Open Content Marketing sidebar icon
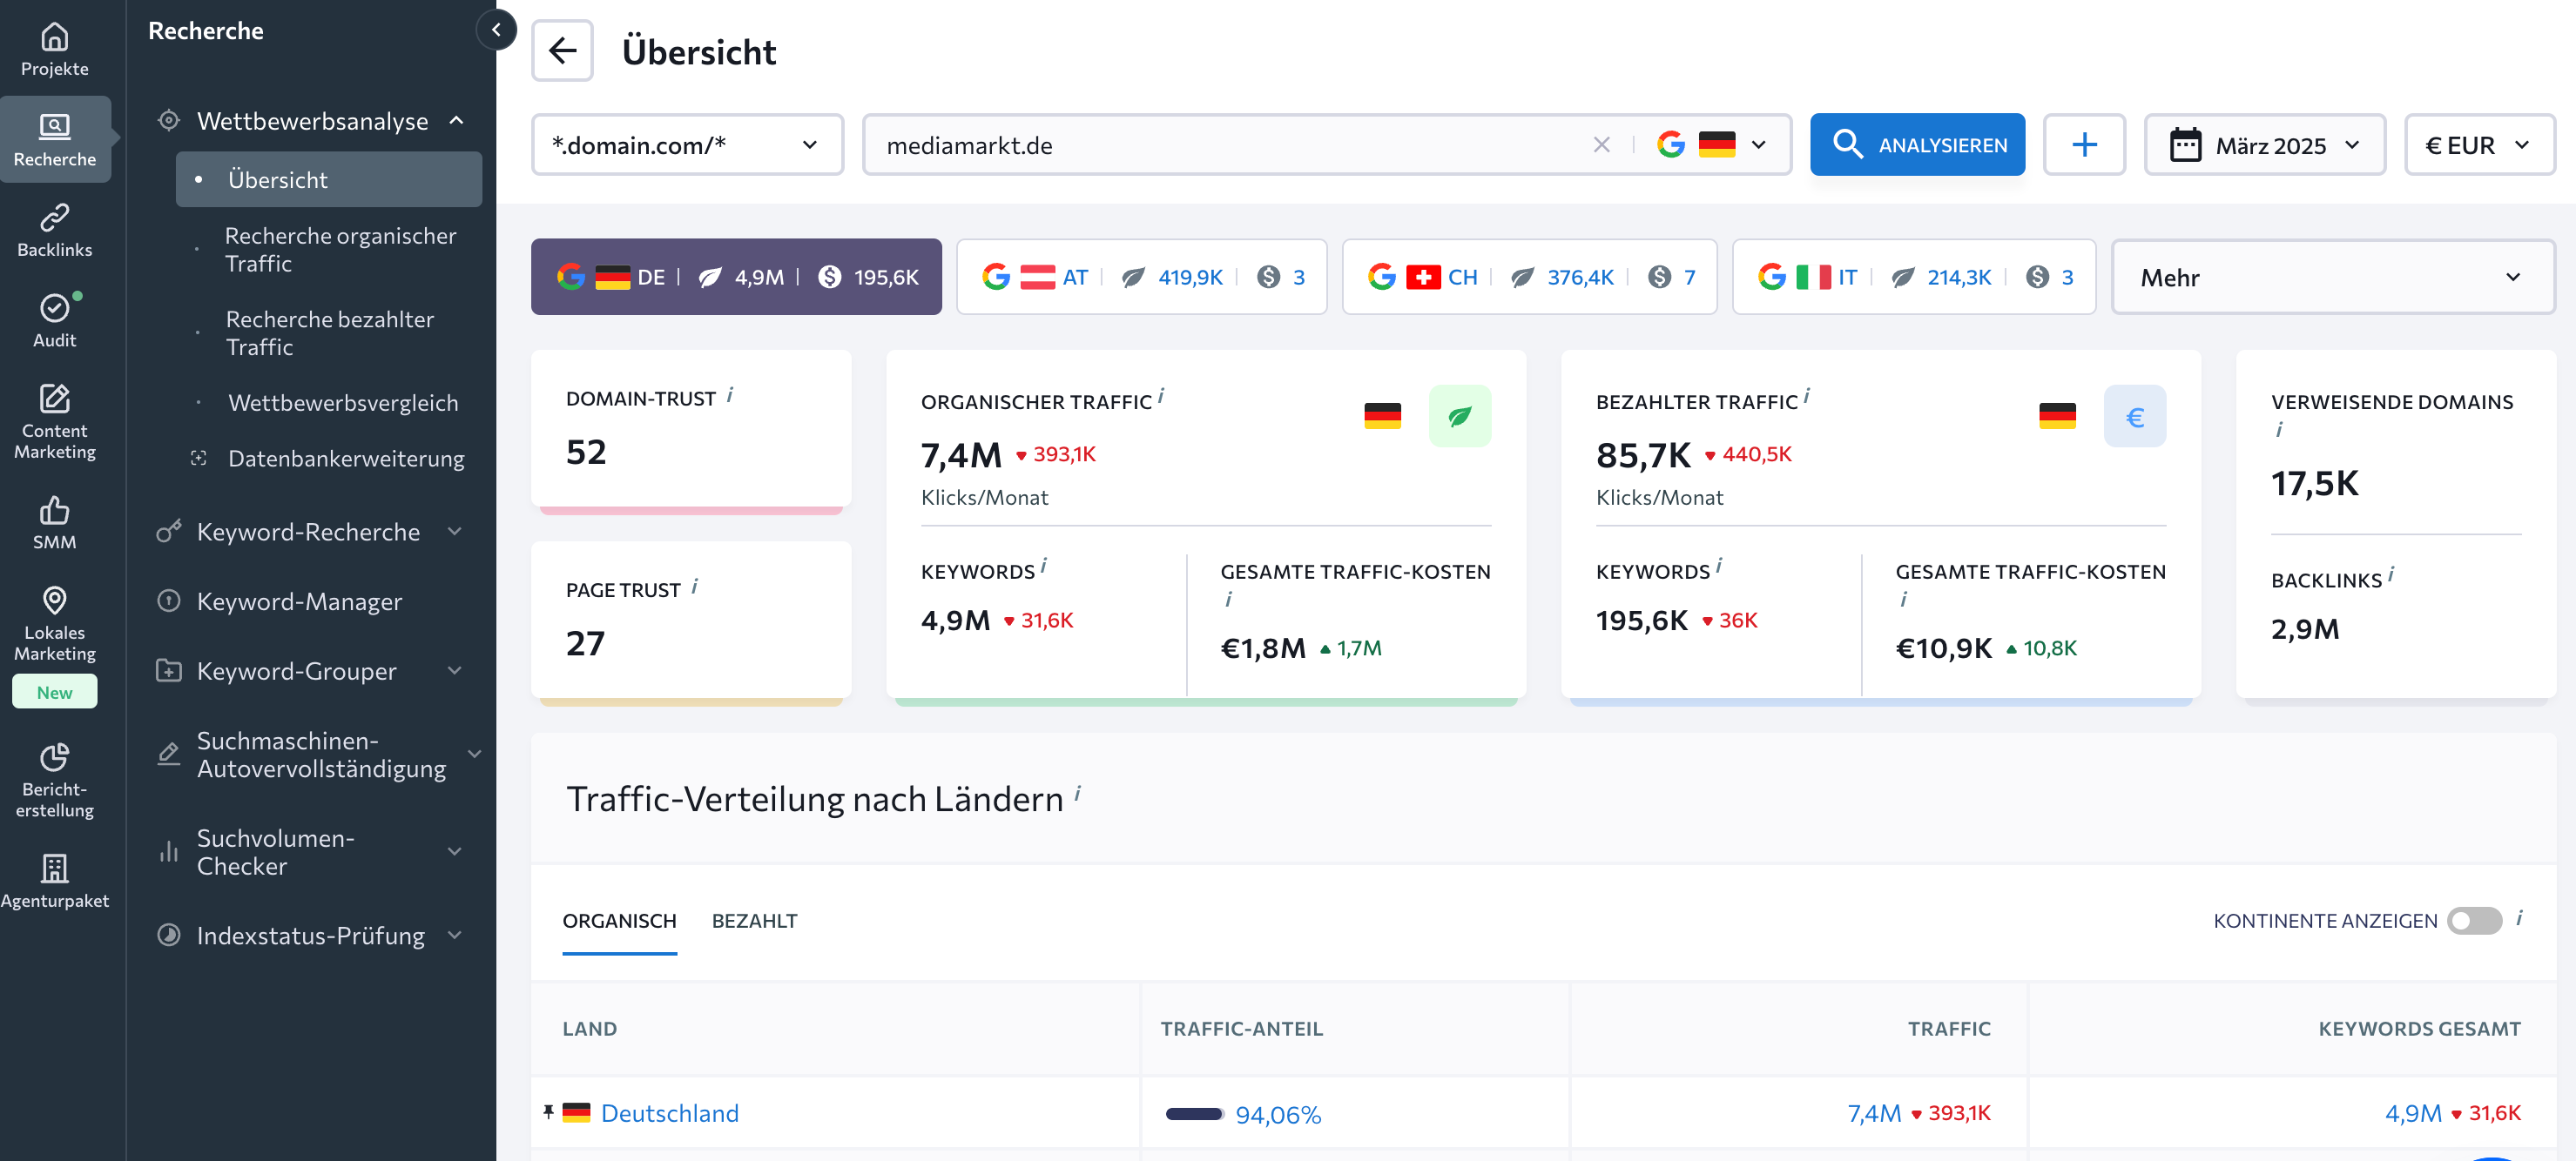This screenshot has width=2576, height=1161. [x=54, y=399]
